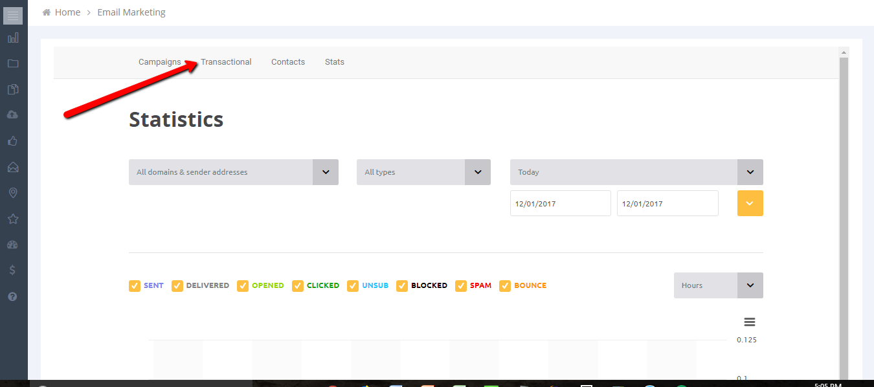Viewport: 874px width, 387px height.
Task: Open the Contacts tab
Action: (x=288, y=62)
